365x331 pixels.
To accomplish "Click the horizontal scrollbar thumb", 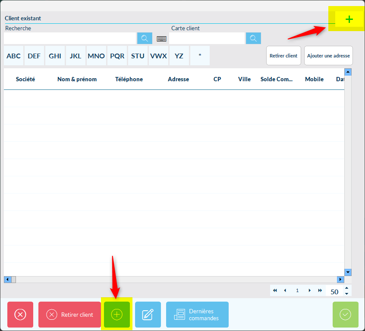I will point(13,279).
